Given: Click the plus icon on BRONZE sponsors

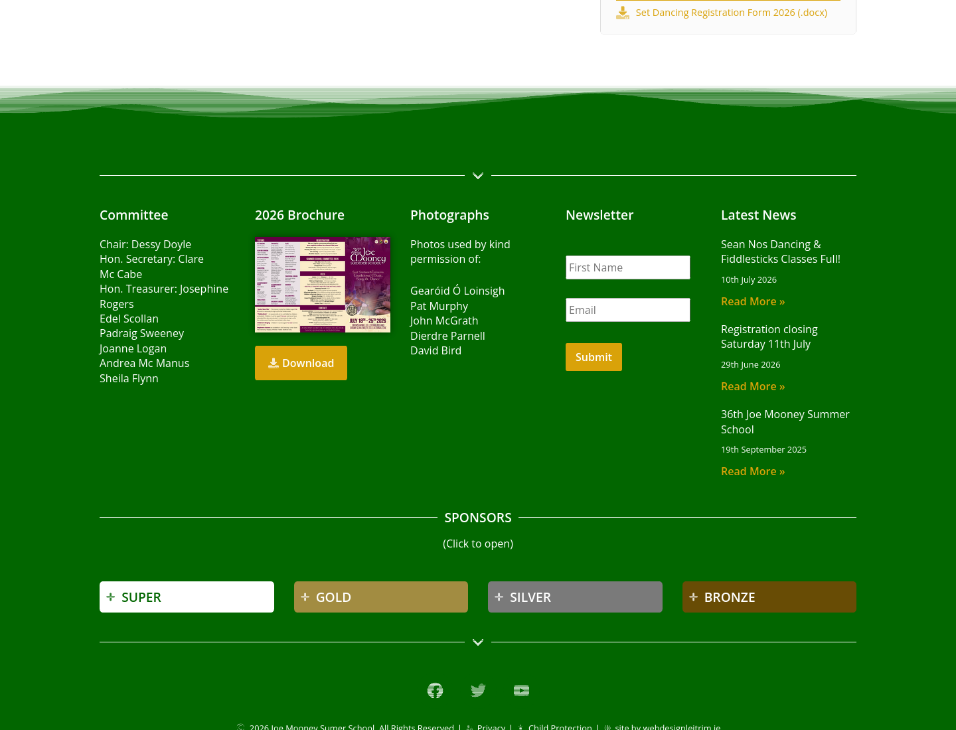Looking at the screenshot, I should (693, 597).
